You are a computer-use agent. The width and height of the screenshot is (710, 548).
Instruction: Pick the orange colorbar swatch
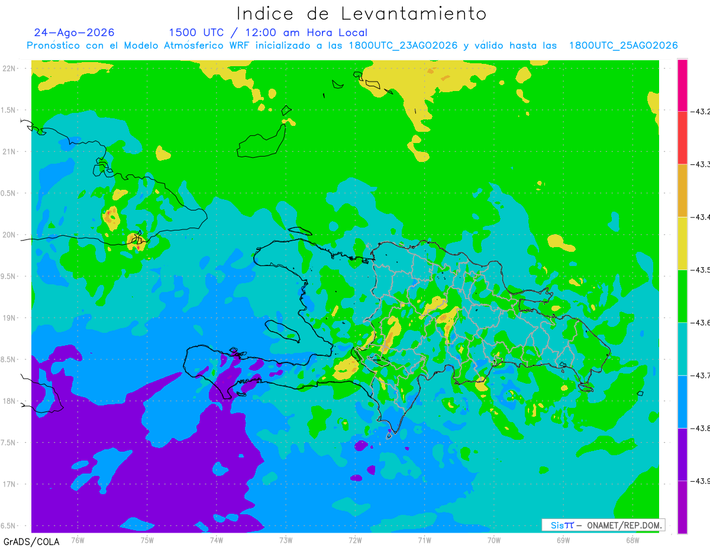[682, 190]
